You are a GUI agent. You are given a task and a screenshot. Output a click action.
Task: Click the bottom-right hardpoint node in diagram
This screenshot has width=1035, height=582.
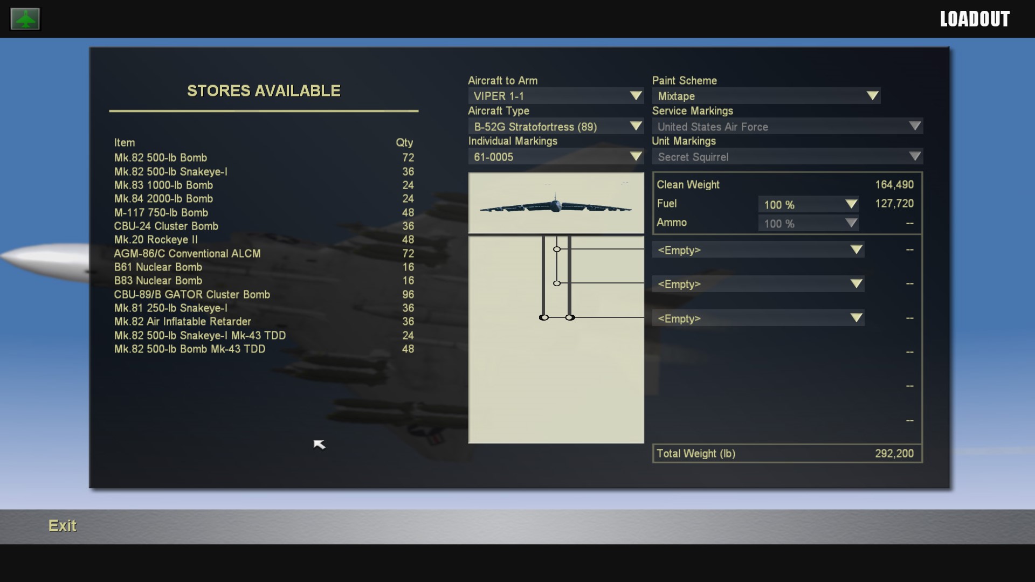570,317
